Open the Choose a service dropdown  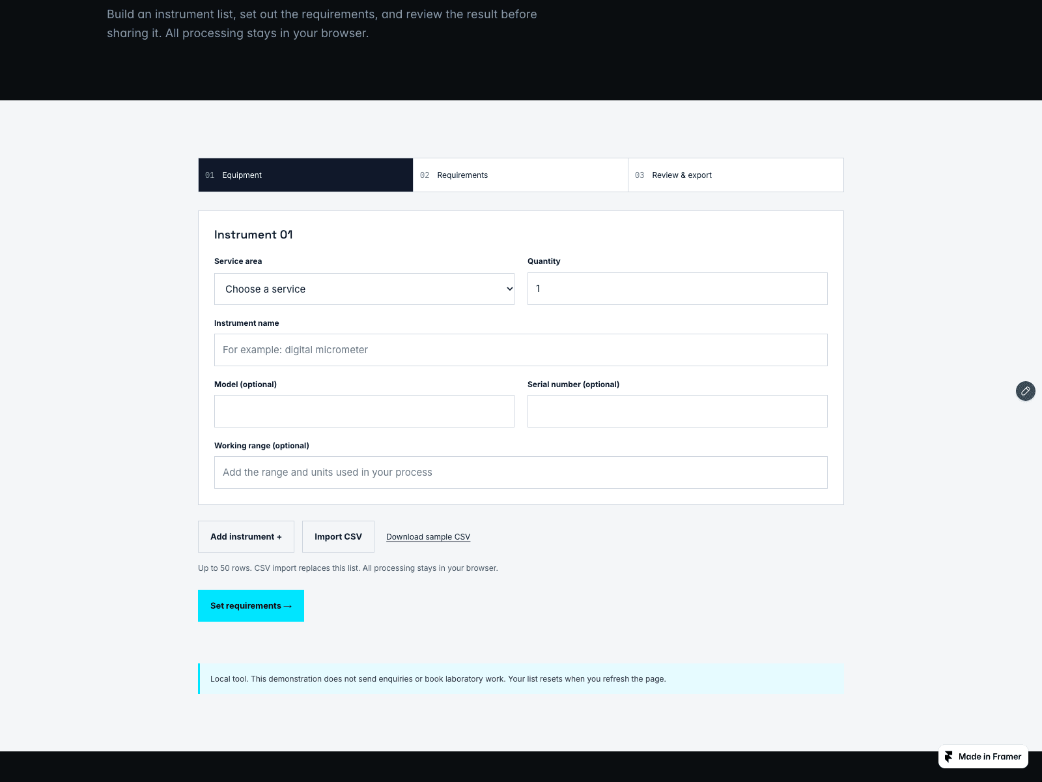click(x=364, y=289)
